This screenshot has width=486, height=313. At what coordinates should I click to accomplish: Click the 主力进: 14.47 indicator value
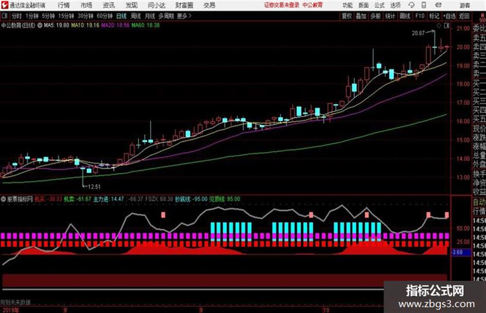click(109, 199)
